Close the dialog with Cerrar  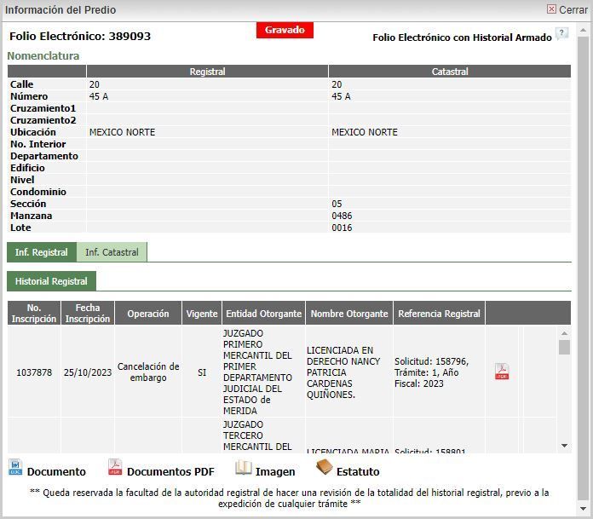click(x=567, y=9)
